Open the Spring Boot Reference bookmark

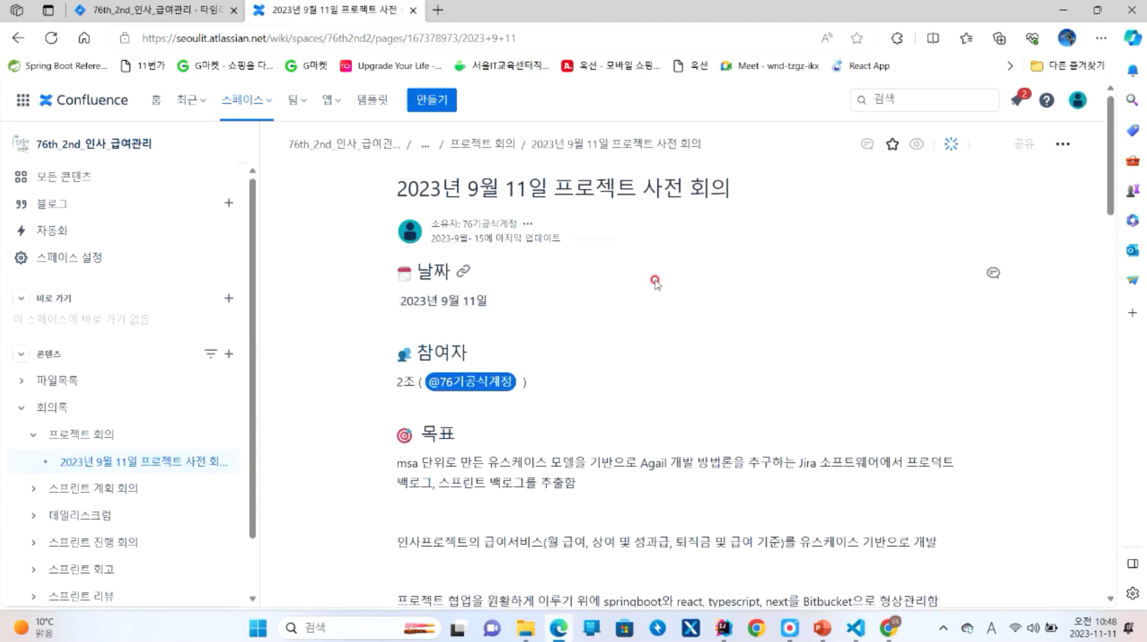(x=58, y=66)
